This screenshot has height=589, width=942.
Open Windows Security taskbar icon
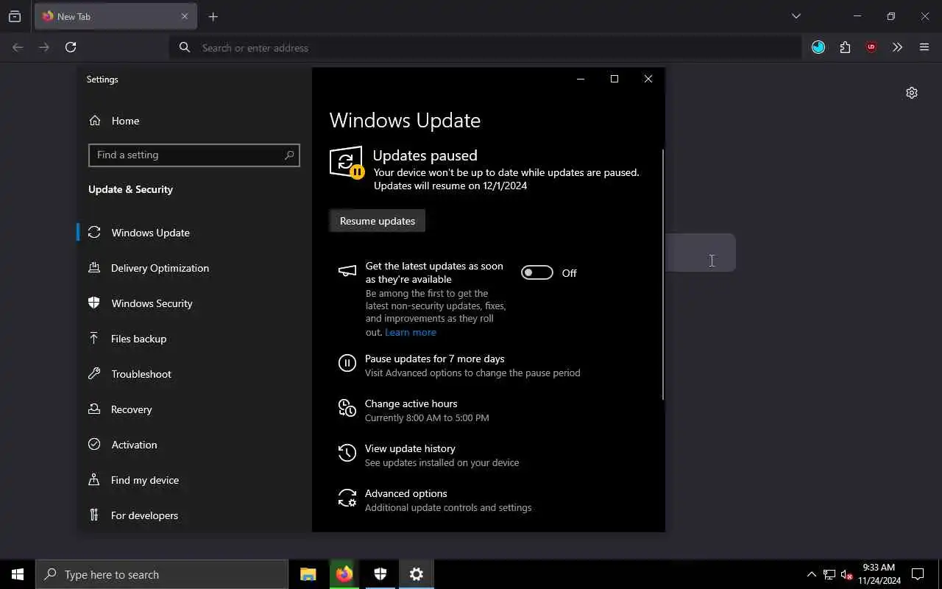coord(380,574)
